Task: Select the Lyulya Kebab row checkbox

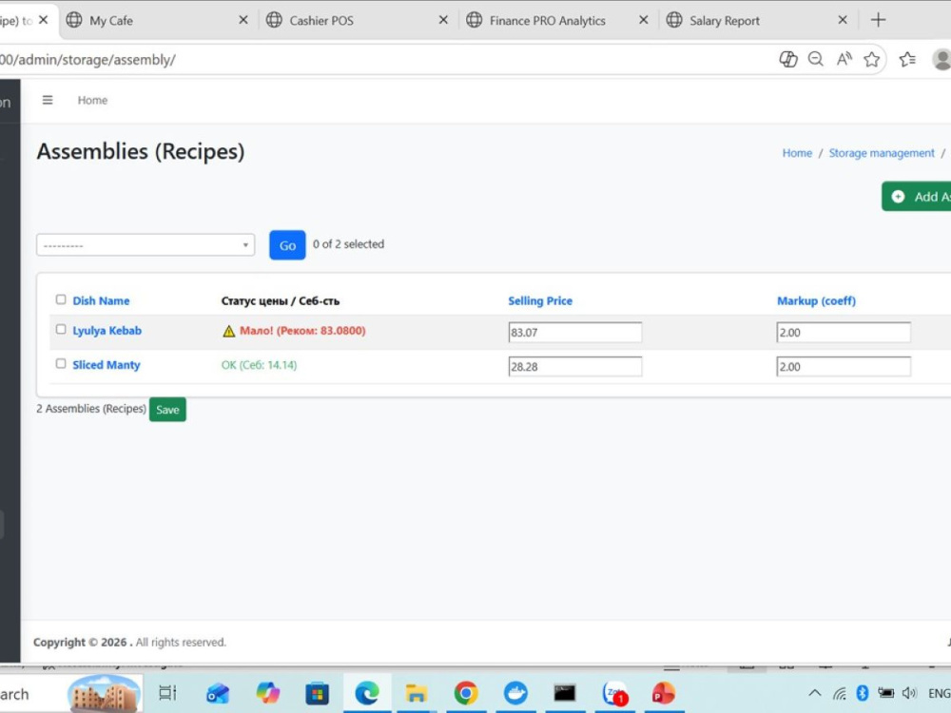Action: tap(61, 329)
